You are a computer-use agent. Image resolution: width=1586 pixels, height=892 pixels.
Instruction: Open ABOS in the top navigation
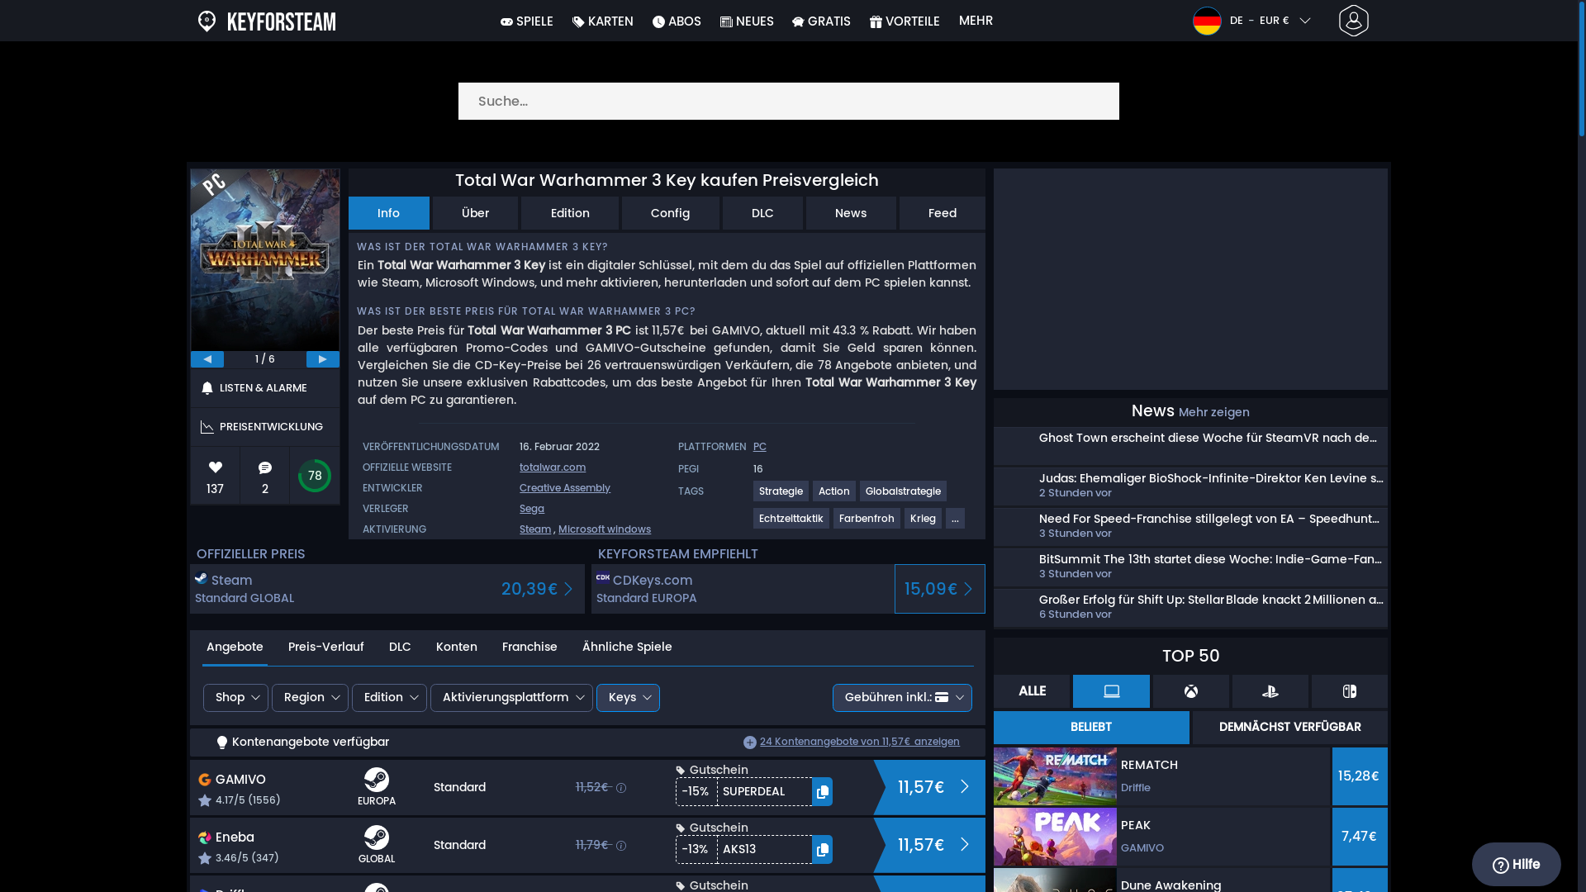tap(677, 21)
